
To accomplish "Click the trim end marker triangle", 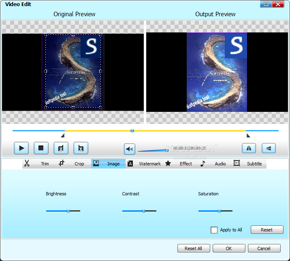I will coord(248,135).
